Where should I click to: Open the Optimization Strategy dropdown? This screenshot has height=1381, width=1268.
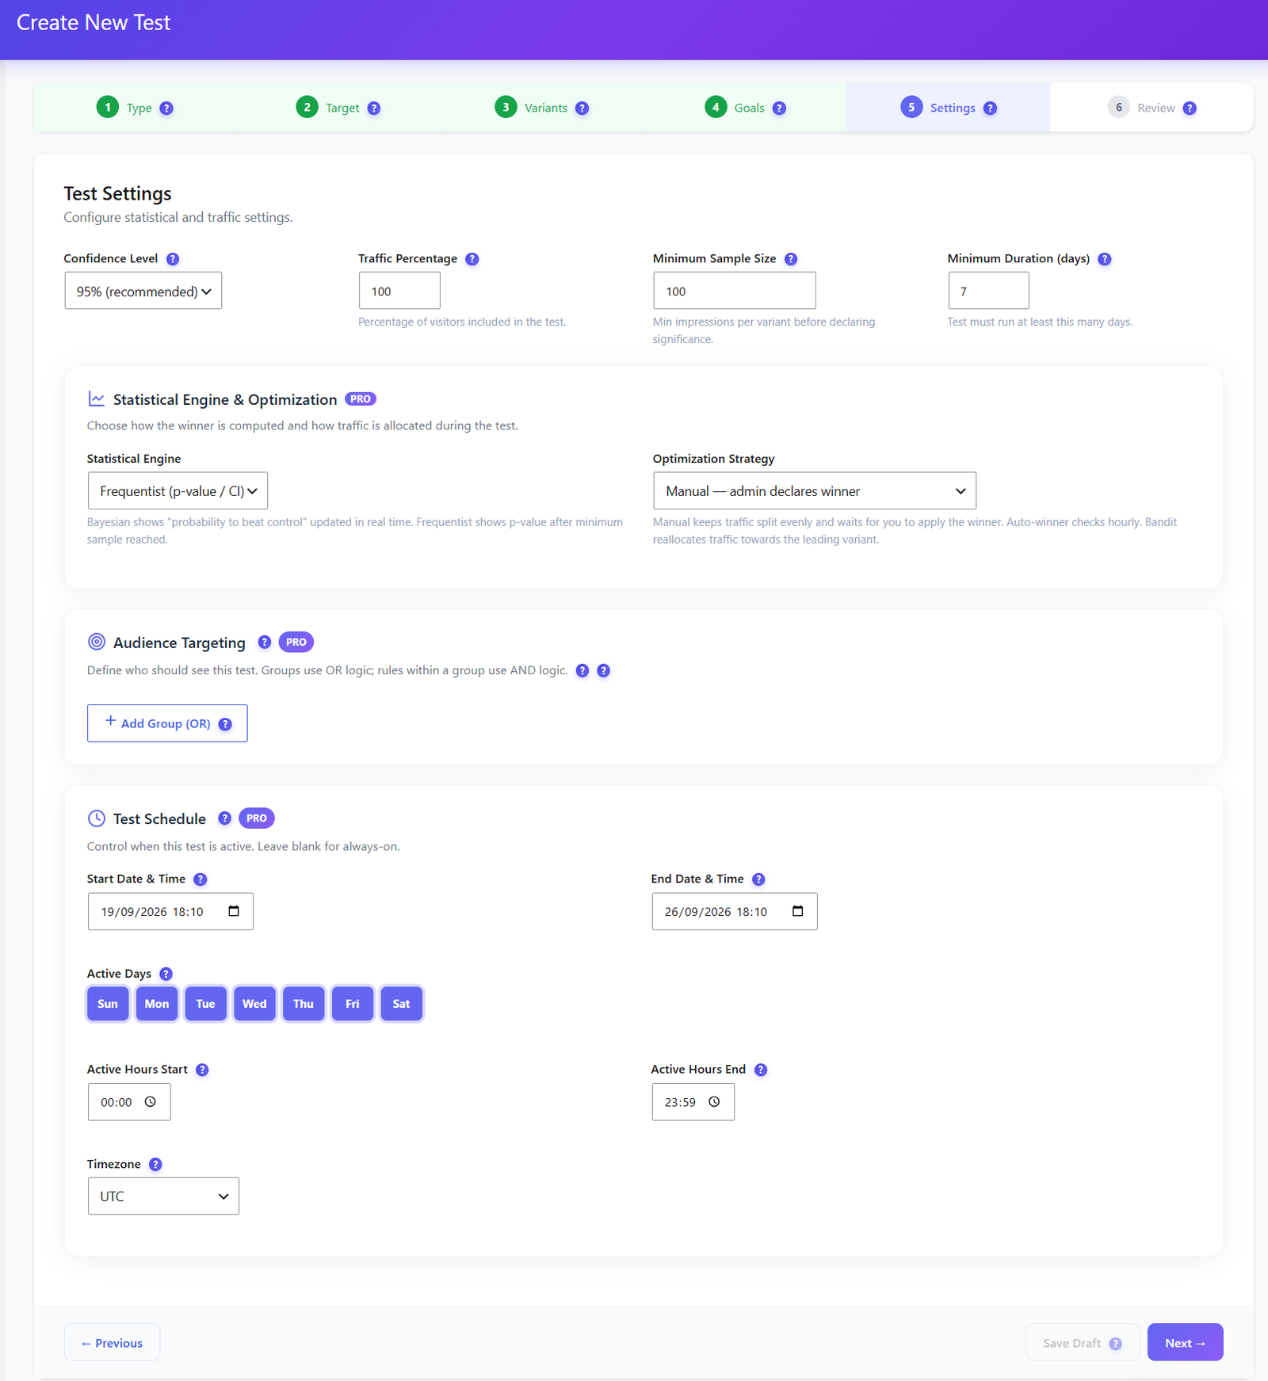click(x=815, y=490)
